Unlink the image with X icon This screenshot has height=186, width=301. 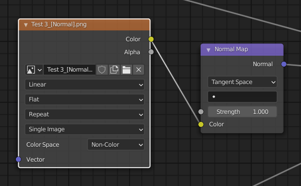139,70
